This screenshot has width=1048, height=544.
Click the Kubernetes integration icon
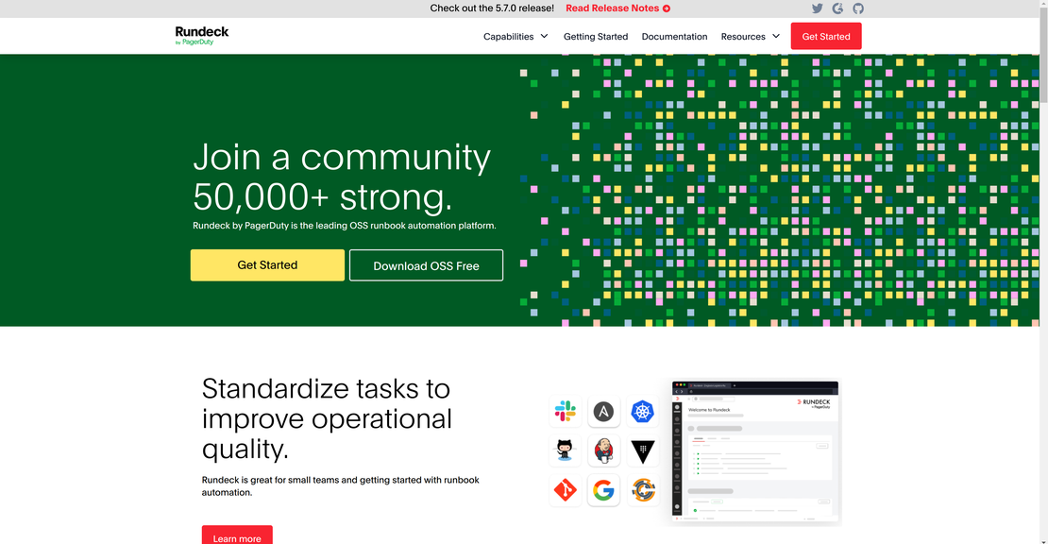click(x=642, y=412)
